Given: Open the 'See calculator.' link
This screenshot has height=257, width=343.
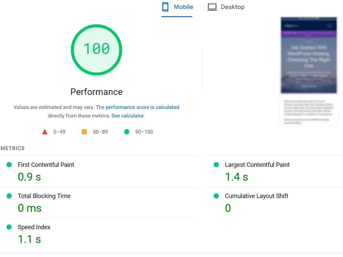Looking at the screenshot, I should pyautogui.click(x=128, y=116).
